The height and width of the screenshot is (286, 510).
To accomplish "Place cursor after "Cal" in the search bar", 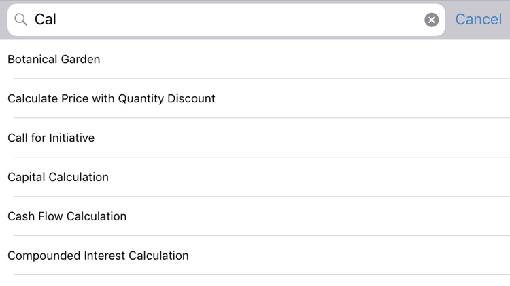I will pos(58,20).
